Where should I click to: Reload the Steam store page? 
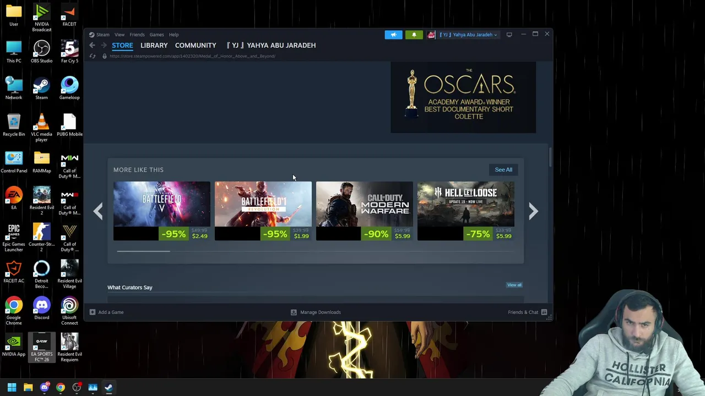[x=93, y=56]
